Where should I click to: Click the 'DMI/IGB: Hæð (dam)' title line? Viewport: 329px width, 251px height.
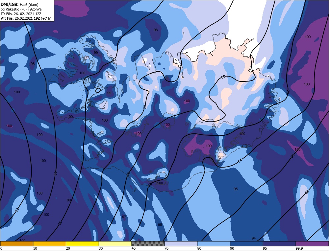pos(19,4)
